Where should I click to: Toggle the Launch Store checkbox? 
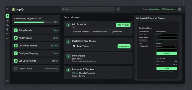pyautogui.click(x=16, y=68)
